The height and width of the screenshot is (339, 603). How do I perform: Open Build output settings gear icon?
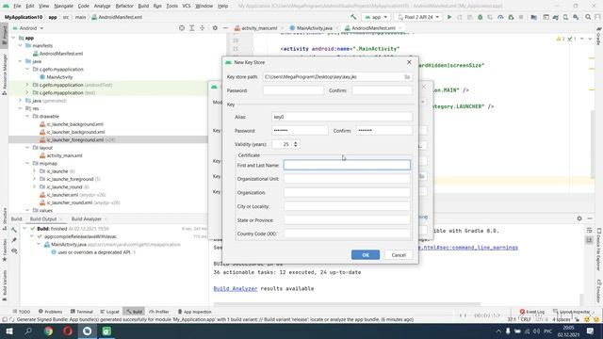point(579,218)
